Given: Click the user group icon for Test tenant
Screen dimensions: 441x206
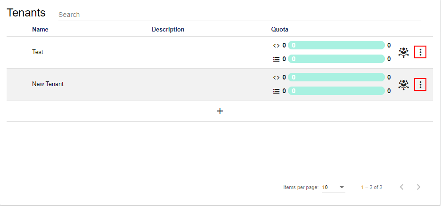Looking at the screenshot, I should point(403,52).
